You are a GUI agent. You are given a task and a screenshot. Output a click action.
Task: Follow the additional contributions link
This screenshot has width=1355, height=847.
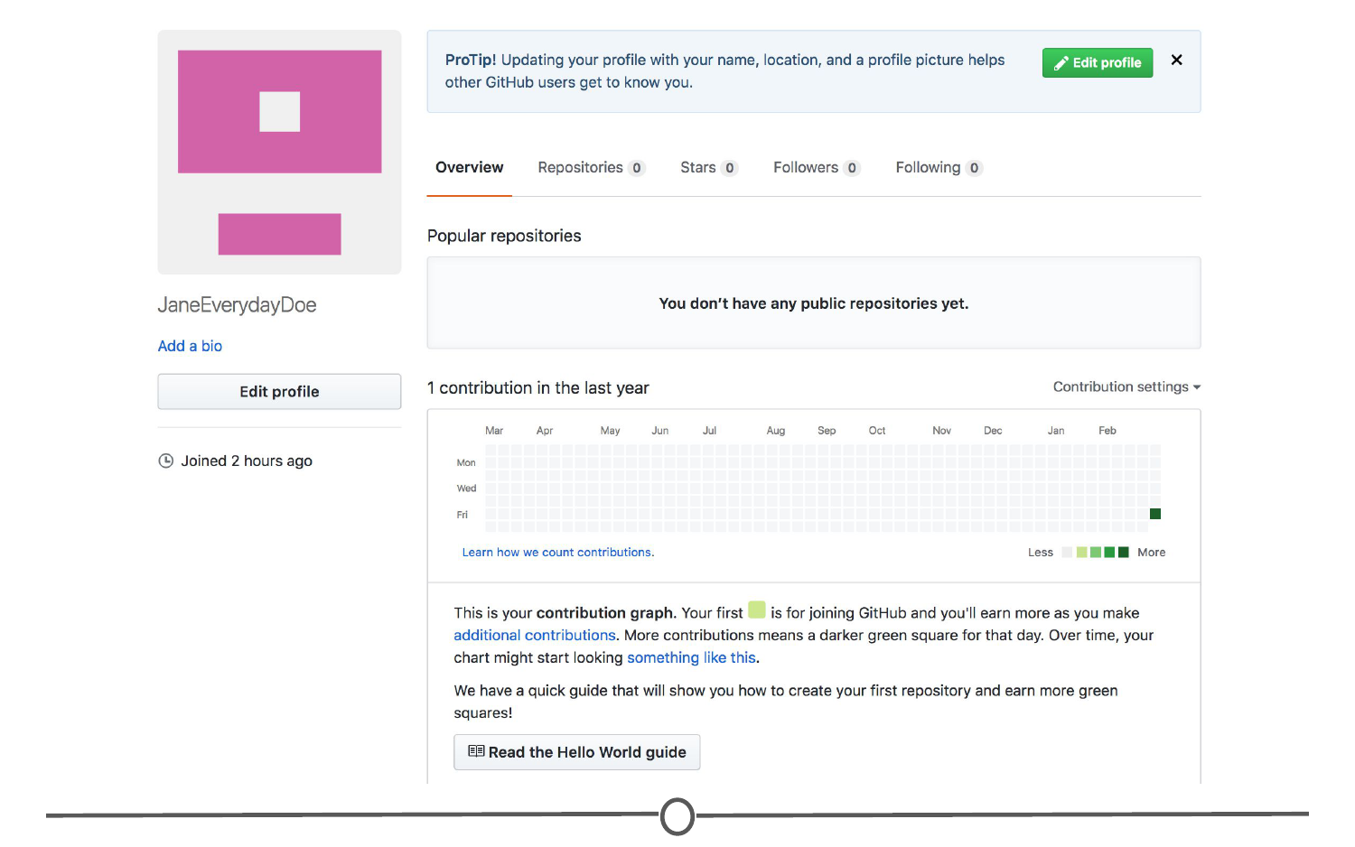click(534, 636)
